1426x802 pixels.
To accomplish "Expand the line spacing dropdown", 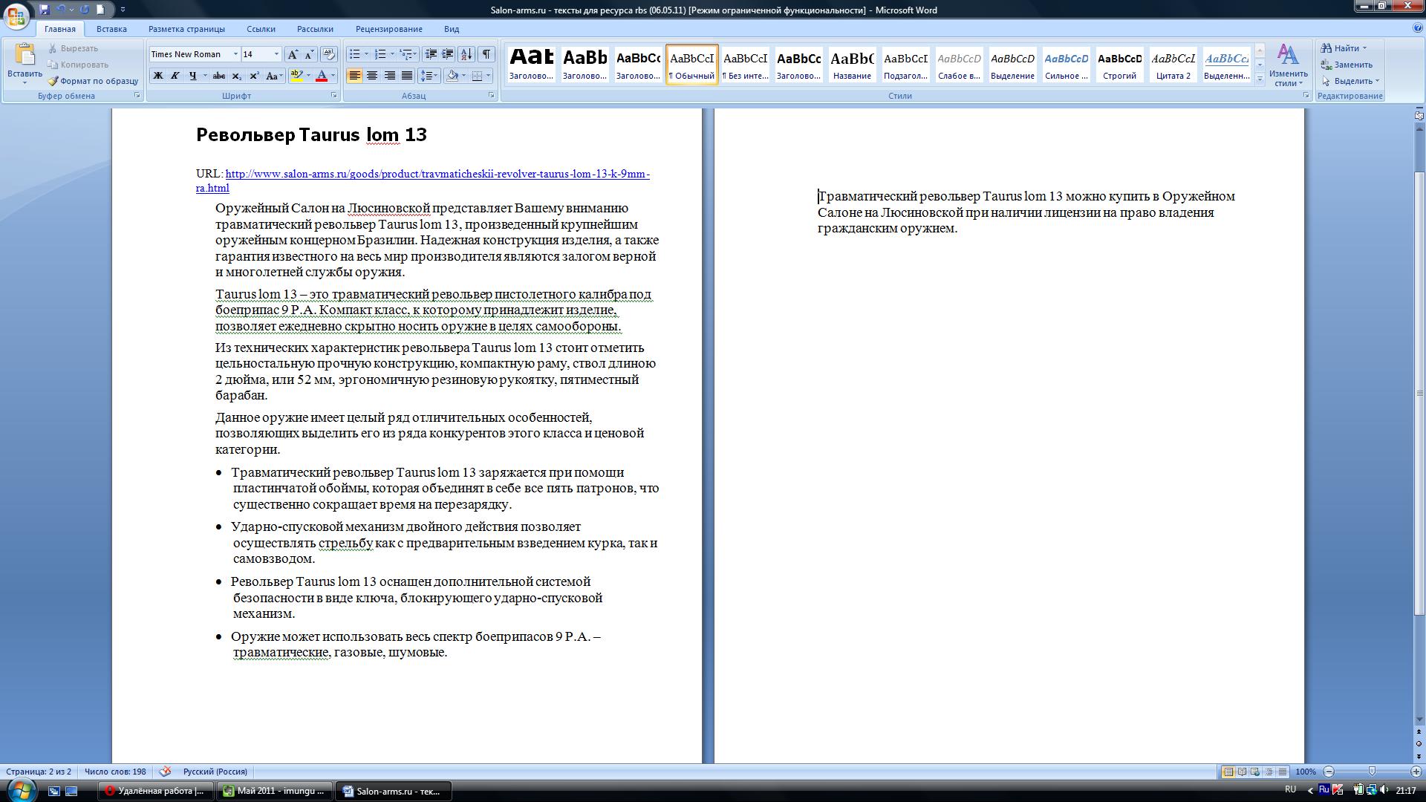I will pos(436,76).
